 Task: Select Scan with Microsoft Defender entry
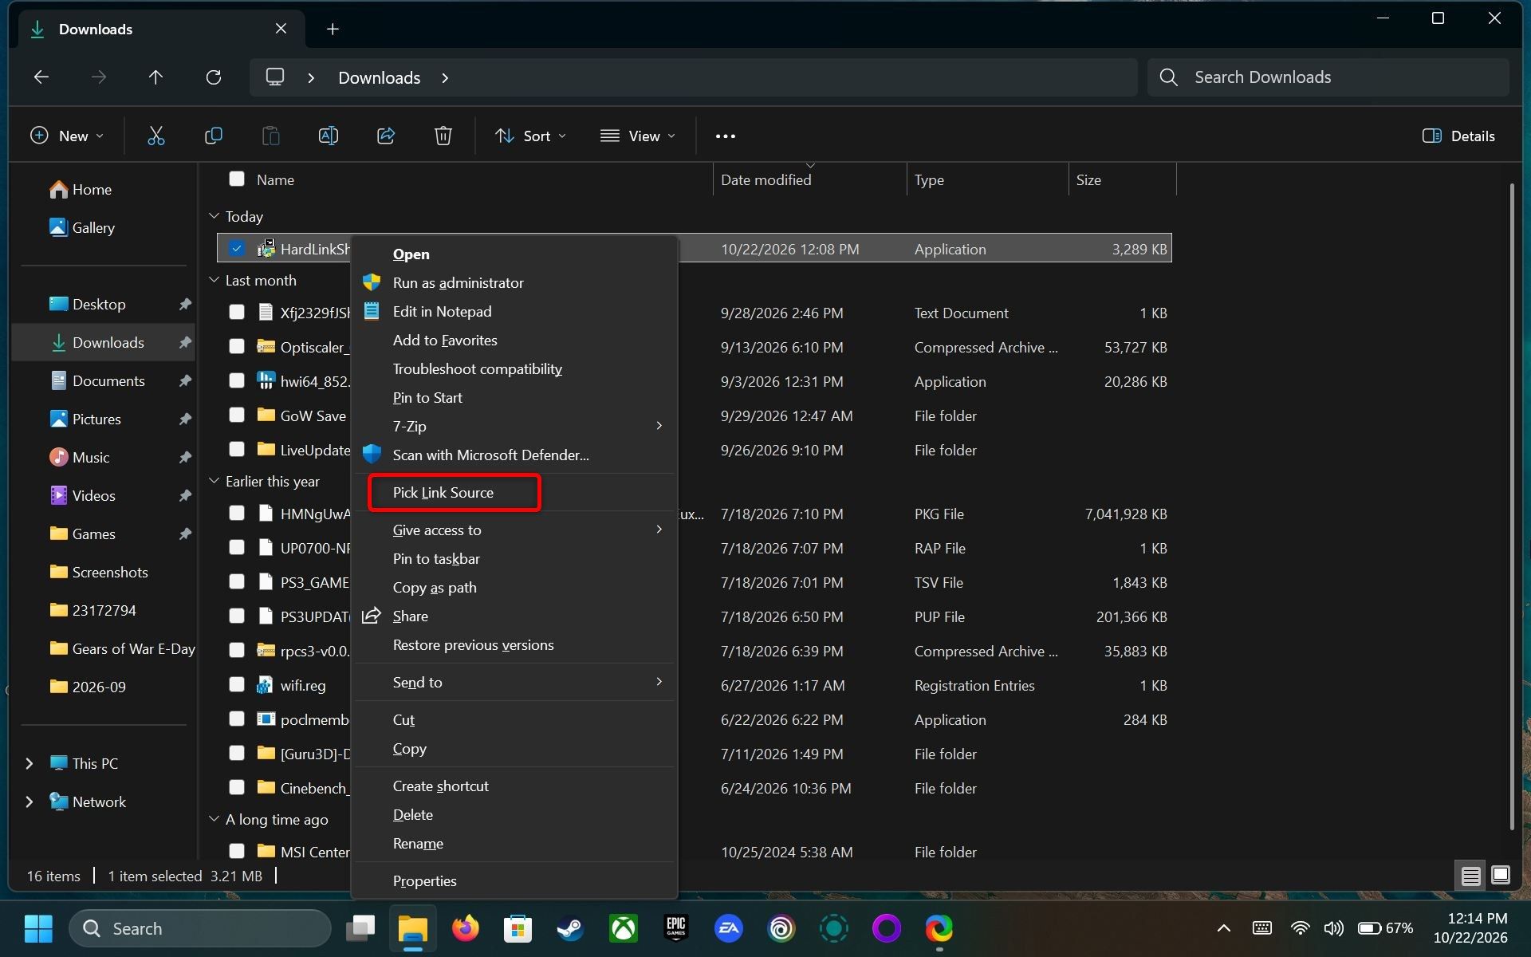[514, 455]
